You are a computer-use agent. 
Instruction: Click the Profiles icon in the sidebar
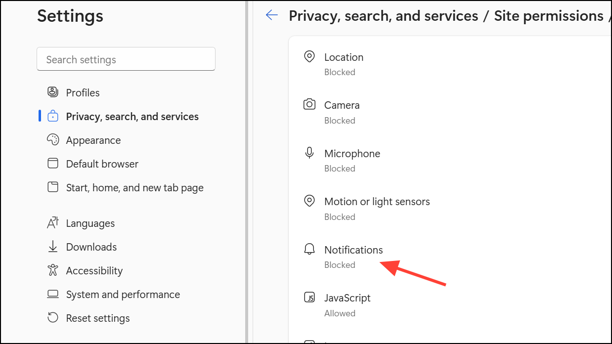point(53,92)
